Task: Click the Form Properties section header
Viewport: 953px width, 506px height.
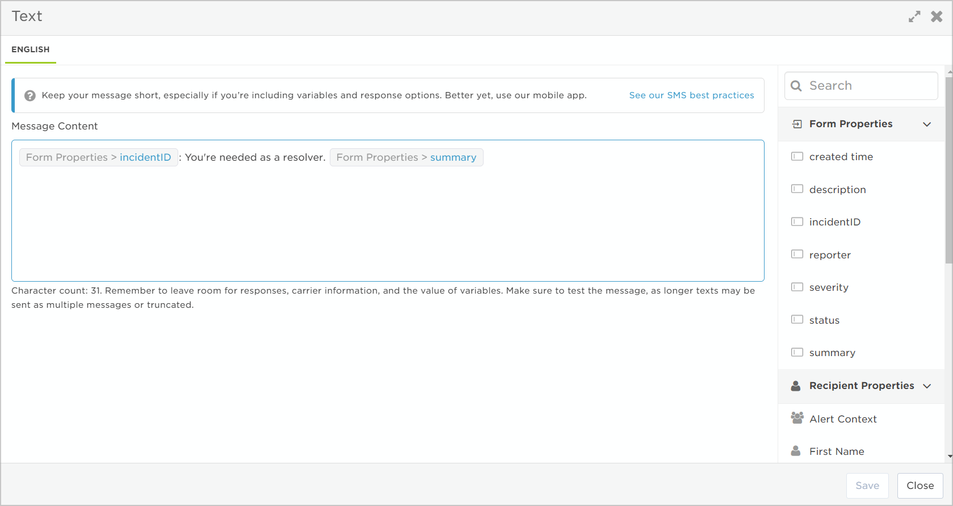Action: tap(861, 124)
